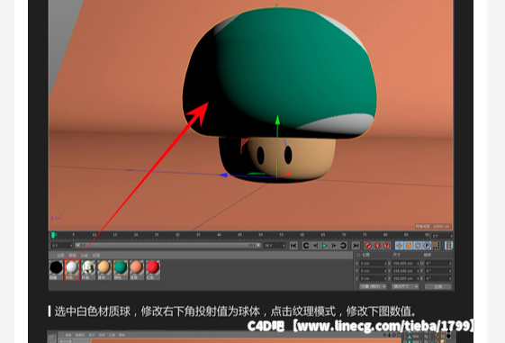Screen dimensions: 505x343
Task: Open the third menu in material manager
Action: [x=85, y=256]
